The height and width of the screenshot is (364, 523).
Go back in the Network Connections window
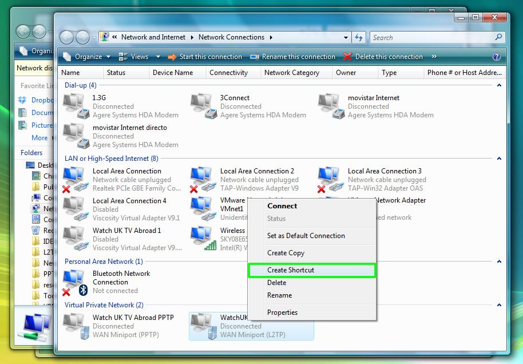coord(67,37)
